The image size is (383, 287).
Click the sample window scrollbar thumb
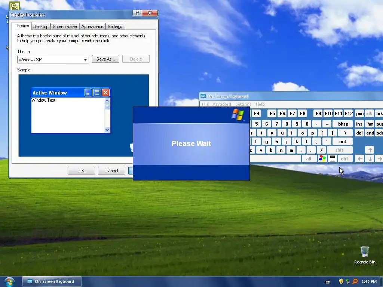pyautogui.click(x=107, y=107)
